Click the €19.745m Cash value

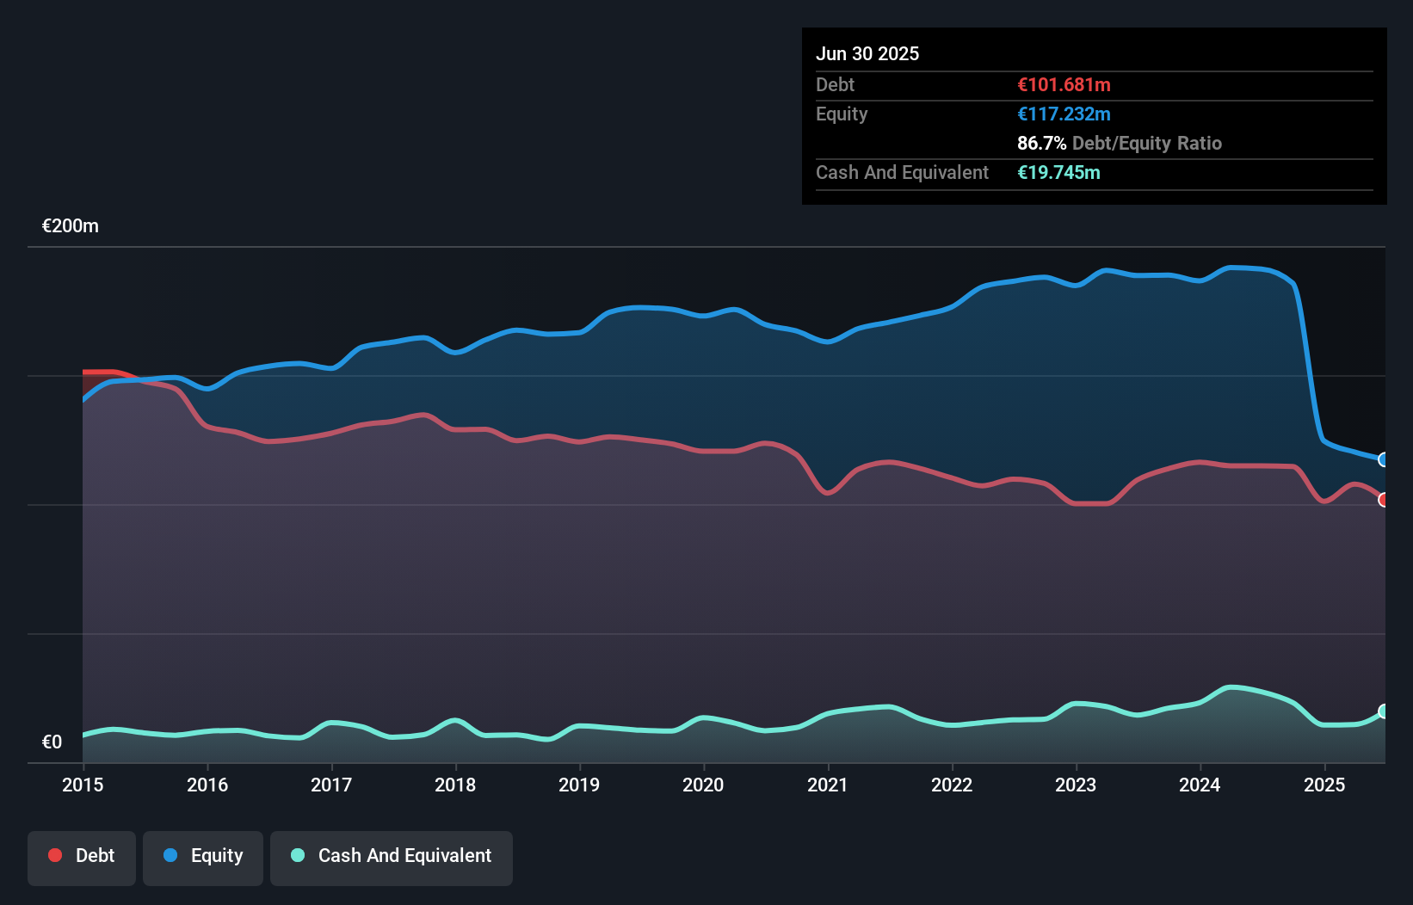click(x=1059, y=173)
